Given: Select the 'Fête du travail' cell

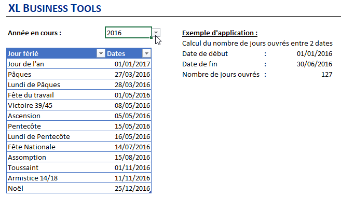Looking at the screenshot, I should click(56, 95).
